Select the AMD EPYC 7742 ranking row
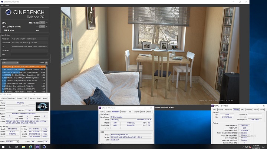267x149 pixels. click(x=23, y=67)
